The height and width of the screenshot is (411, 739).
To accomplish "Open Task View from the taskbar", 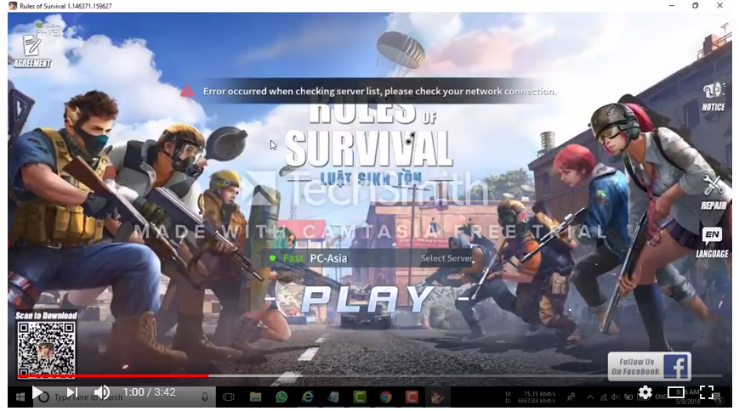I will pos(229,397).
